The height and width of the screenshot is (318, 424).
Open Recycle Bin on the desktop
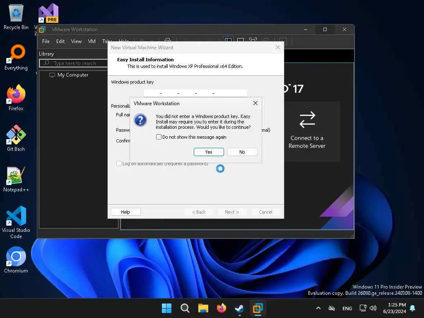click(x=16, y=17)
